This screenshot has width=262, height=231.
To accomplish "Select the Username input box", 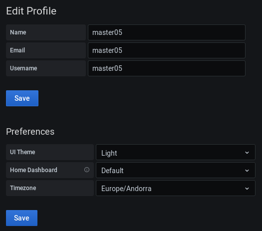I will click(x=167, y=68).
